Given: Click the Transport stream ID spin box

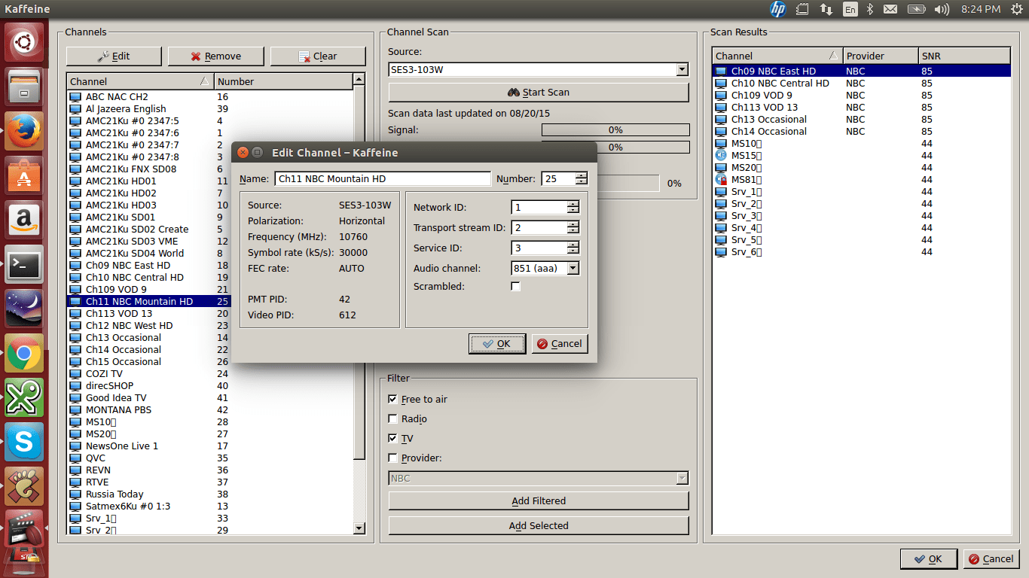Looking at the screenshot, I should click(545, 228).
